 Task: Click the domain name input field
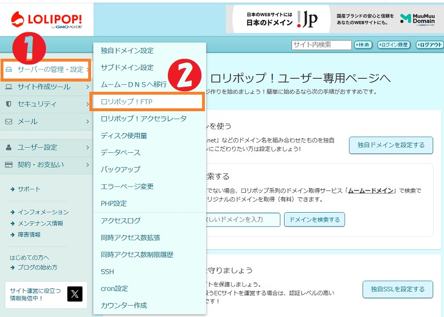[243, 220]
